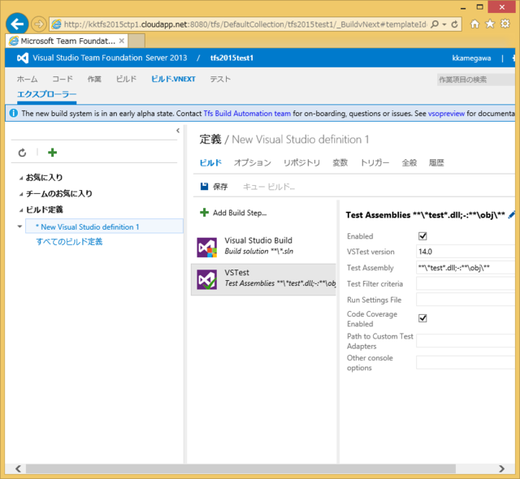This screenshot has width=520, height=479.
Task: Collapse the チームのお気に入り tree node
Action: point(21,194)
